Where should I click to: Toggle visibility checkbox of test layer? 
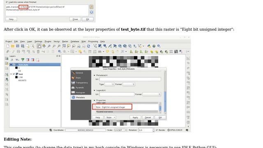click(x=14, y=74)
